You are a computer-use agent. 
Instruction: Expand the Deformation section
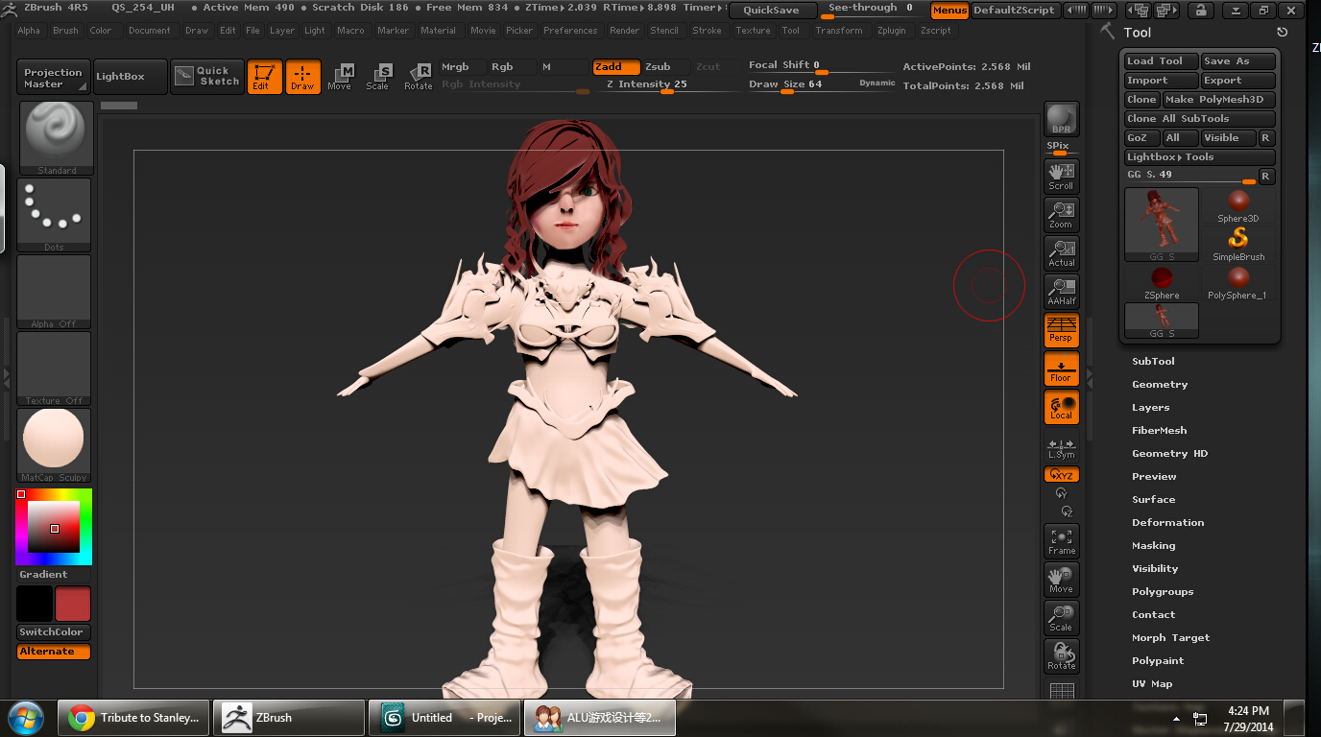[1167, 523]
